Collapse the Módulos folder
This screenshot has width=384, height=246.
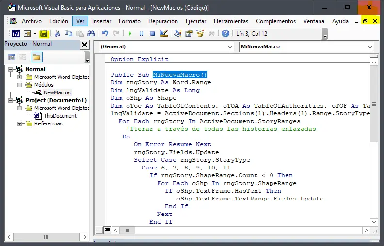[x=19, y=85]
